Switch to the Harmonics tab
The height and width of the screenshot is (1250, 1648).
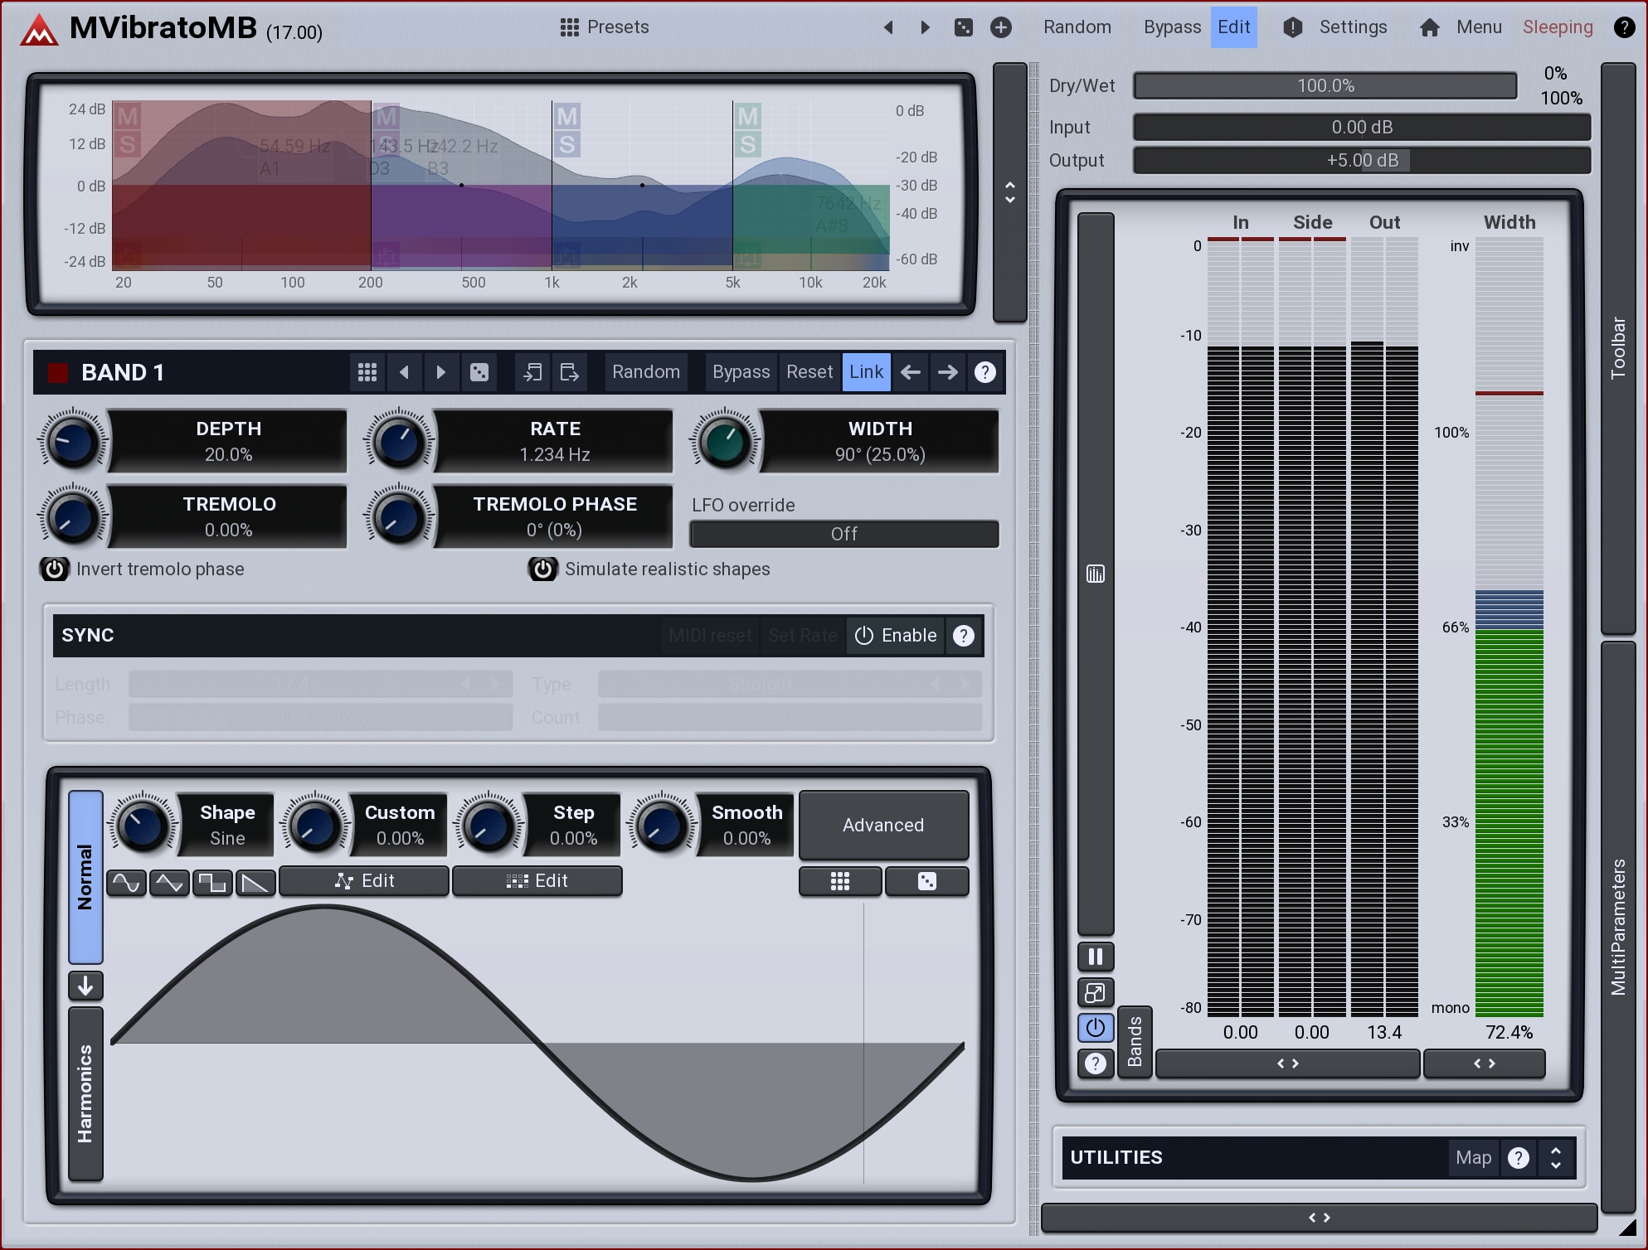85,1093
